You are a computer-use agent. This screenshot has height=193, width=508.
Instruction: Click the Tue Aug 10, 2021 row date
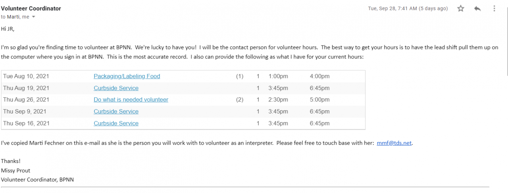point(26,76)
